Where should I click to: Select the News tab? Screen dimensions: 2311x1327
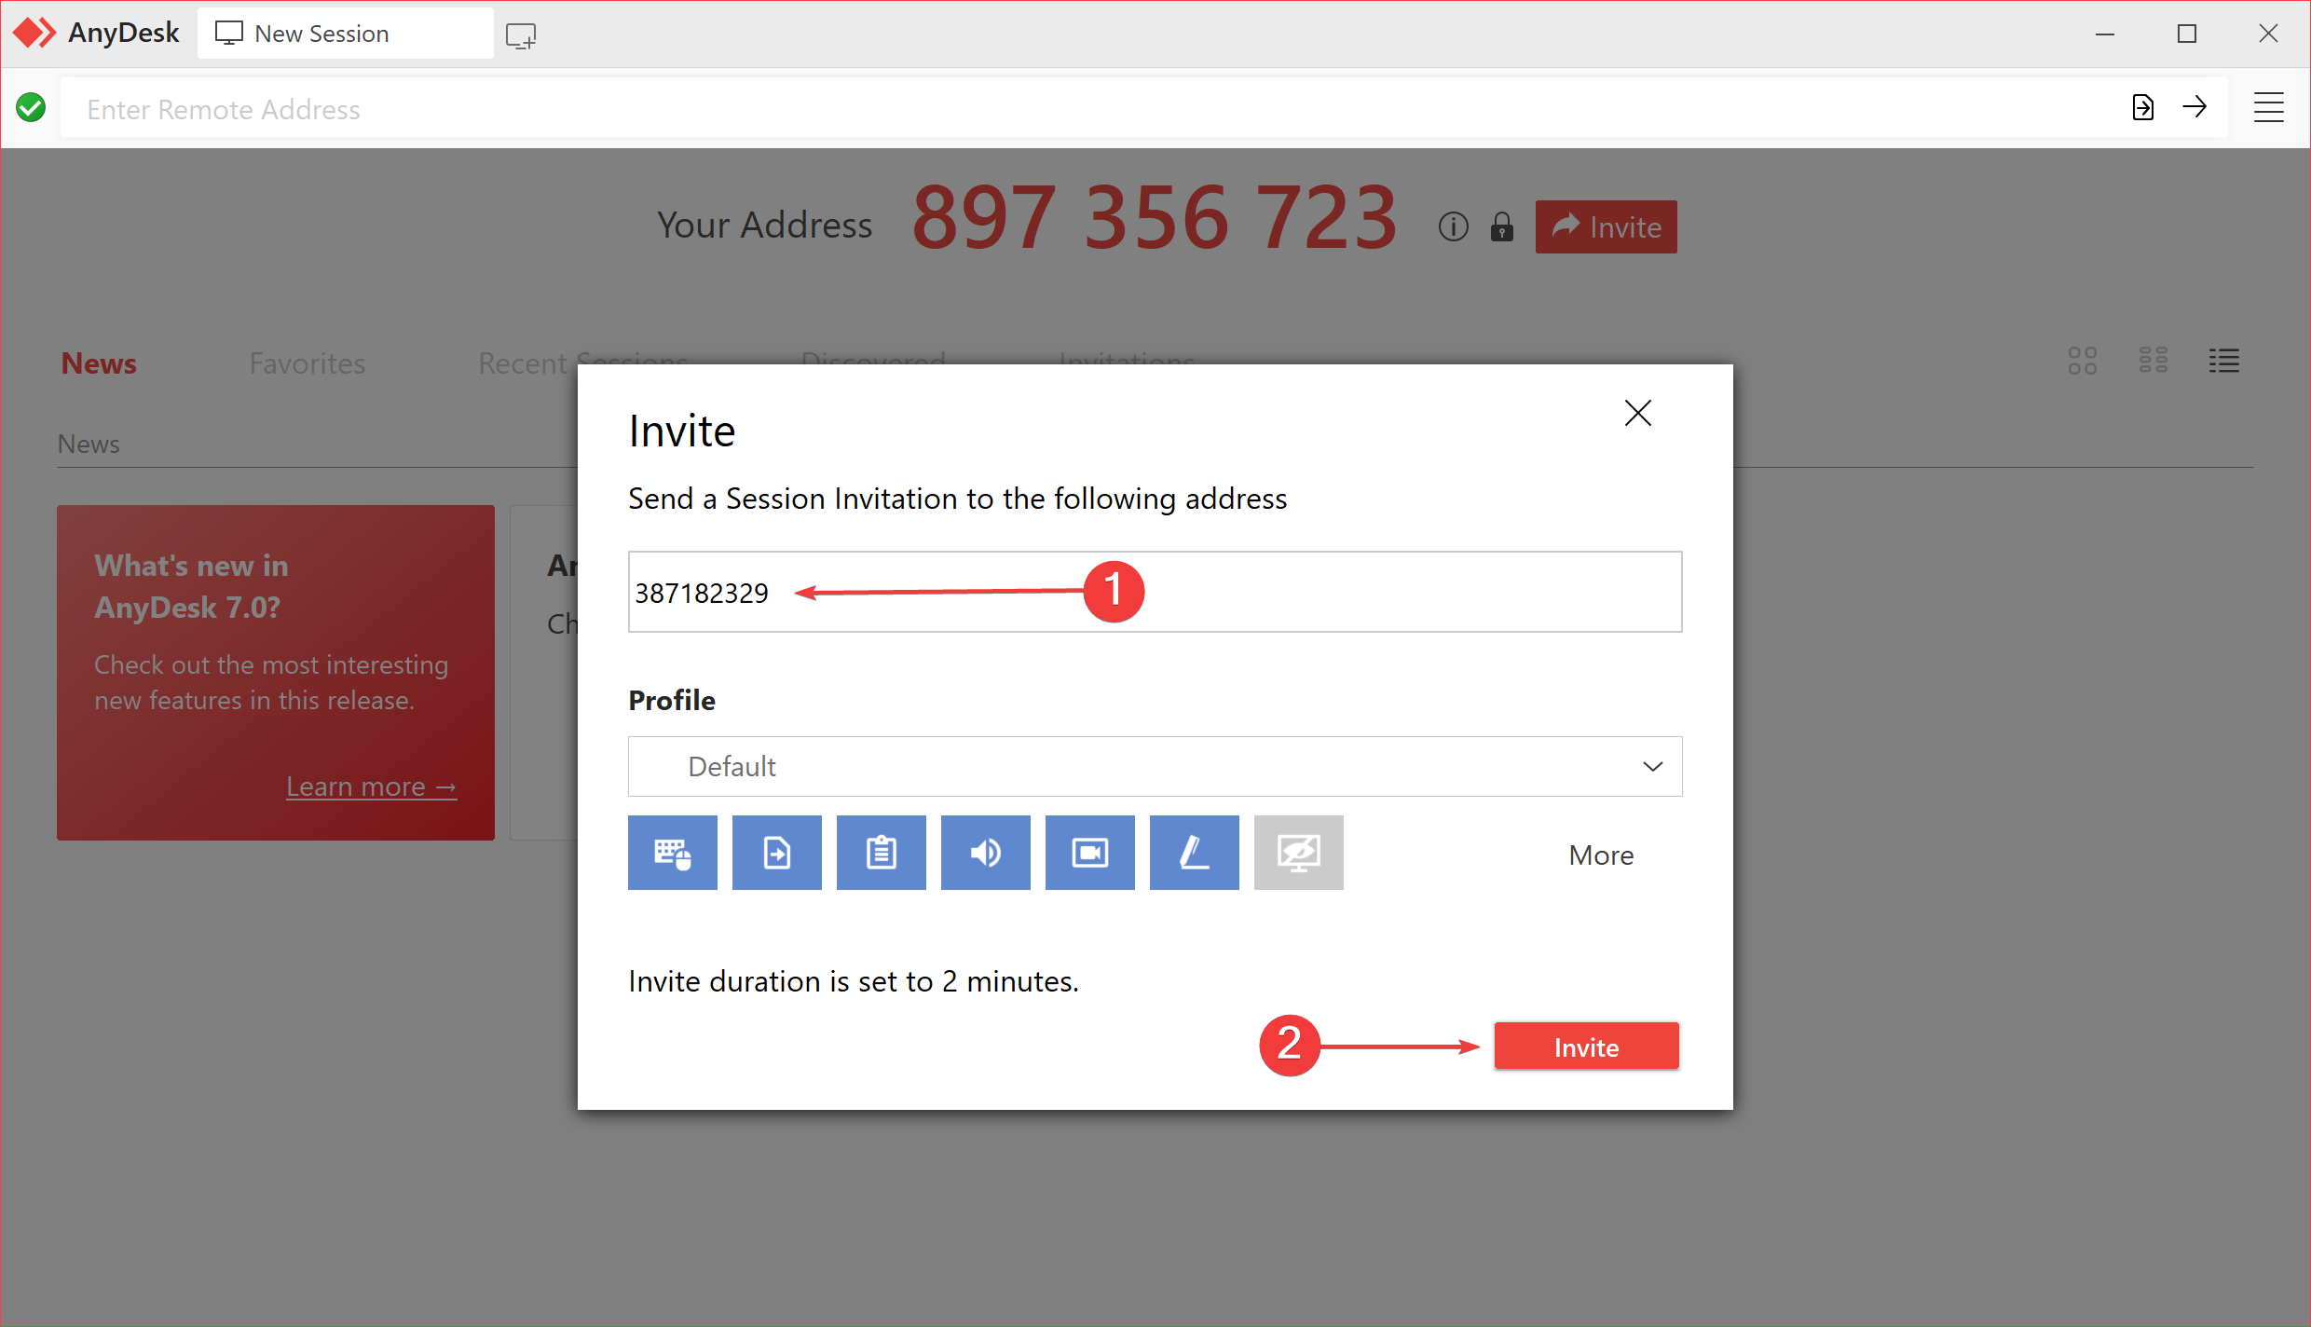pyautogui.click(x=97, y=363)
